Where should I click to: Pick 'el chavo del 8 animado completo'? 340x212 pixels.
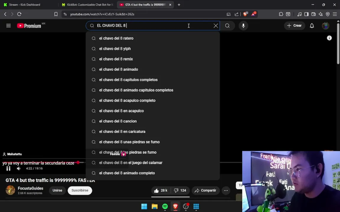pyautogui.click(x=153, y=173)
